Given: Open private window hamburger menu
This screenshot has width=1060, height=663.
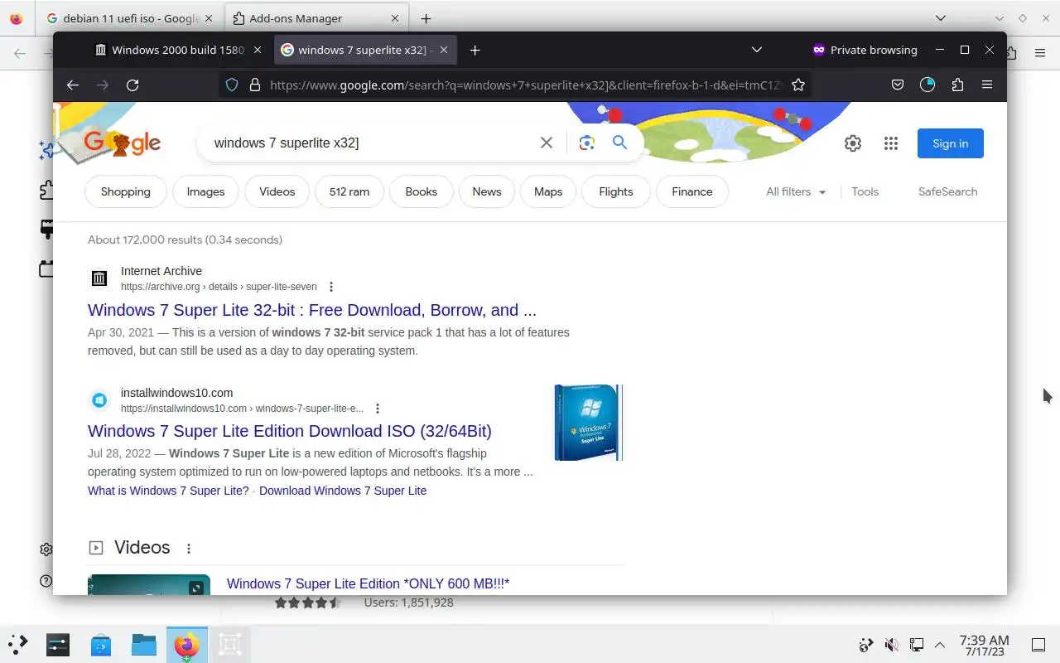Looking at the screenshot, I should pyautogui.click(x=987, y=85).
